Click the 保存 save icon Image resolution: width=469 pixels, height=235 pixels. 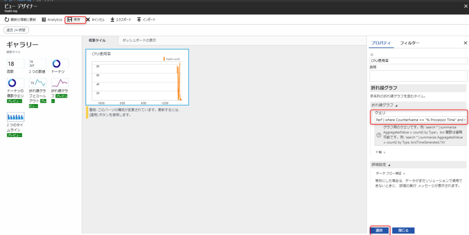tap(70, 20)
